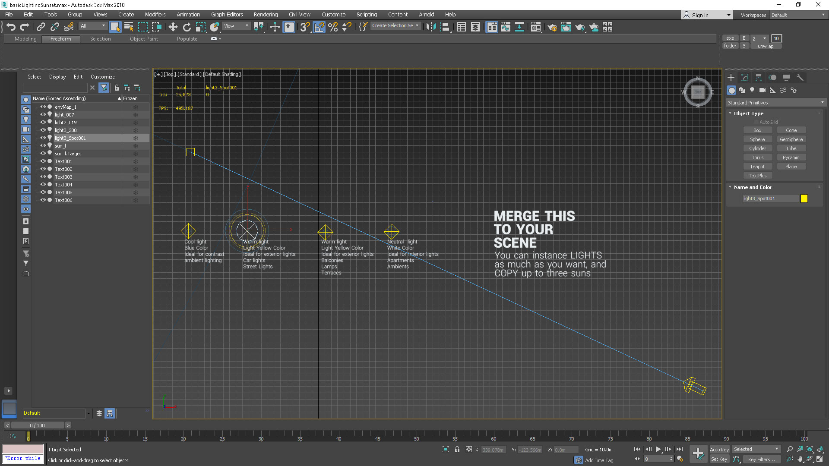Image resolution: width=829 pixels, height=466 pixels.
Task: Click the yellow object color swatch
Action: click(804, 198)
